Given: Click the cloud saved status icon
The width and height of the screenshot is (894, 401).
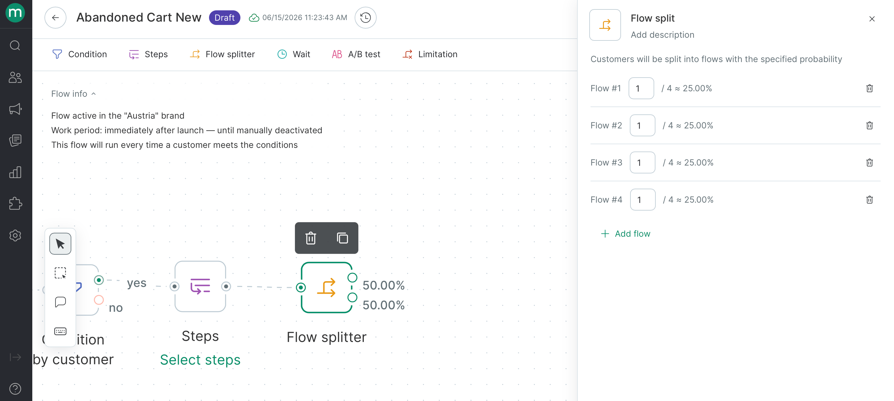Looking at the screenshot, I should pyautogui.click(x=254, y=18).
